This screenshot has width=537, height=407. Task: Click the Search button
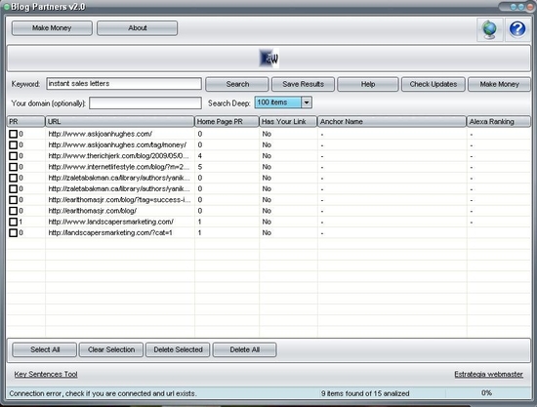click(x=237, y=84)
